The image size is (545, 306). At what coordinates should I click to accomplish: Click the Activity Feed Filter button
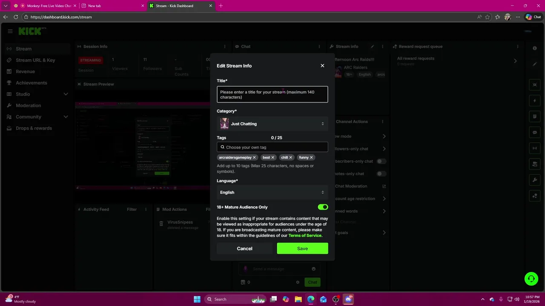coord(132,209)
